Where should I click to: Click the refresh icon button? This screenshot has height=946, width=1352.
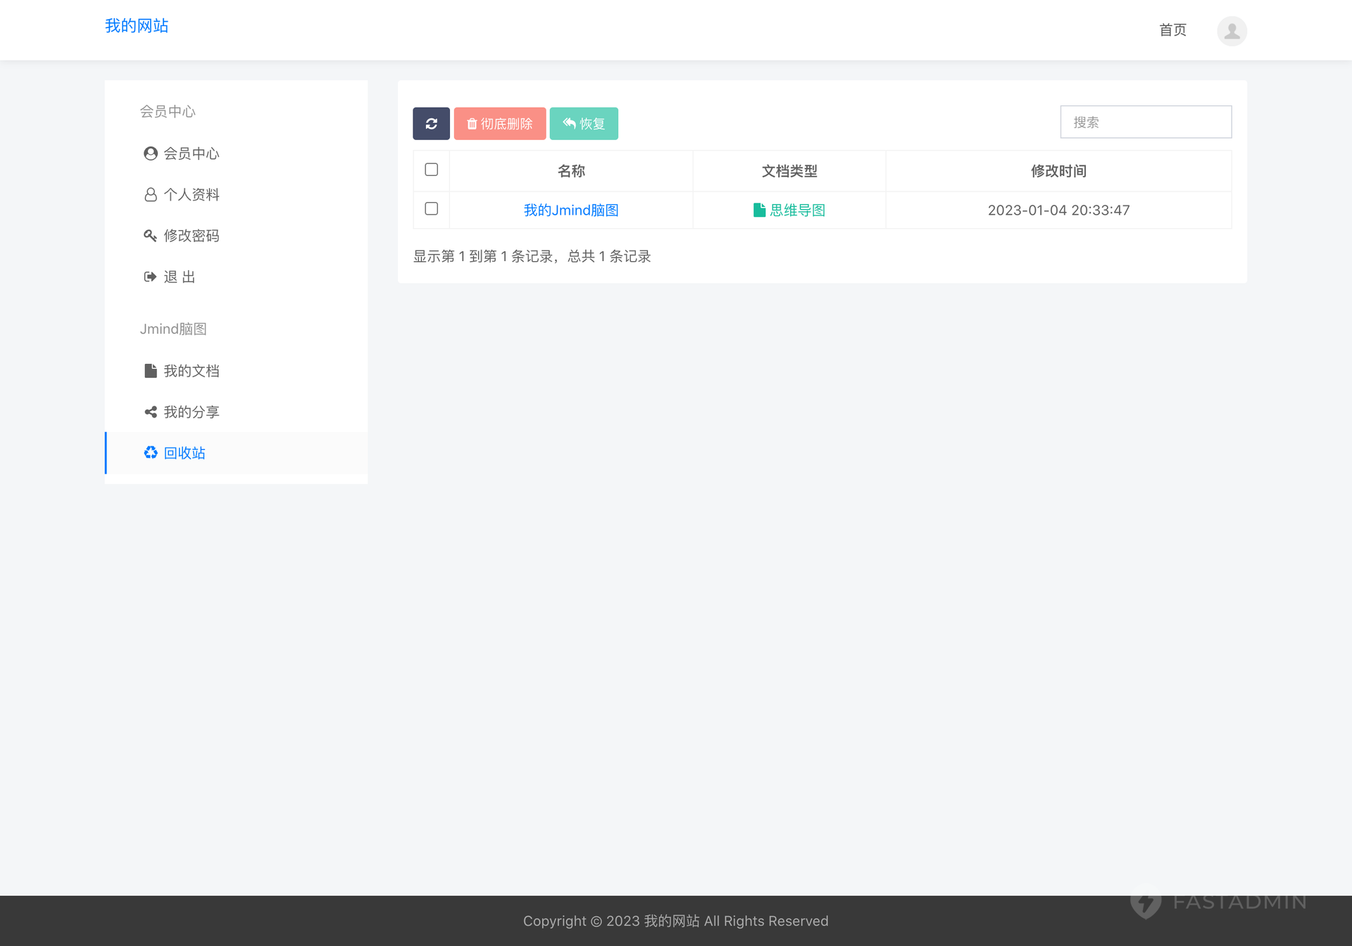431,123
